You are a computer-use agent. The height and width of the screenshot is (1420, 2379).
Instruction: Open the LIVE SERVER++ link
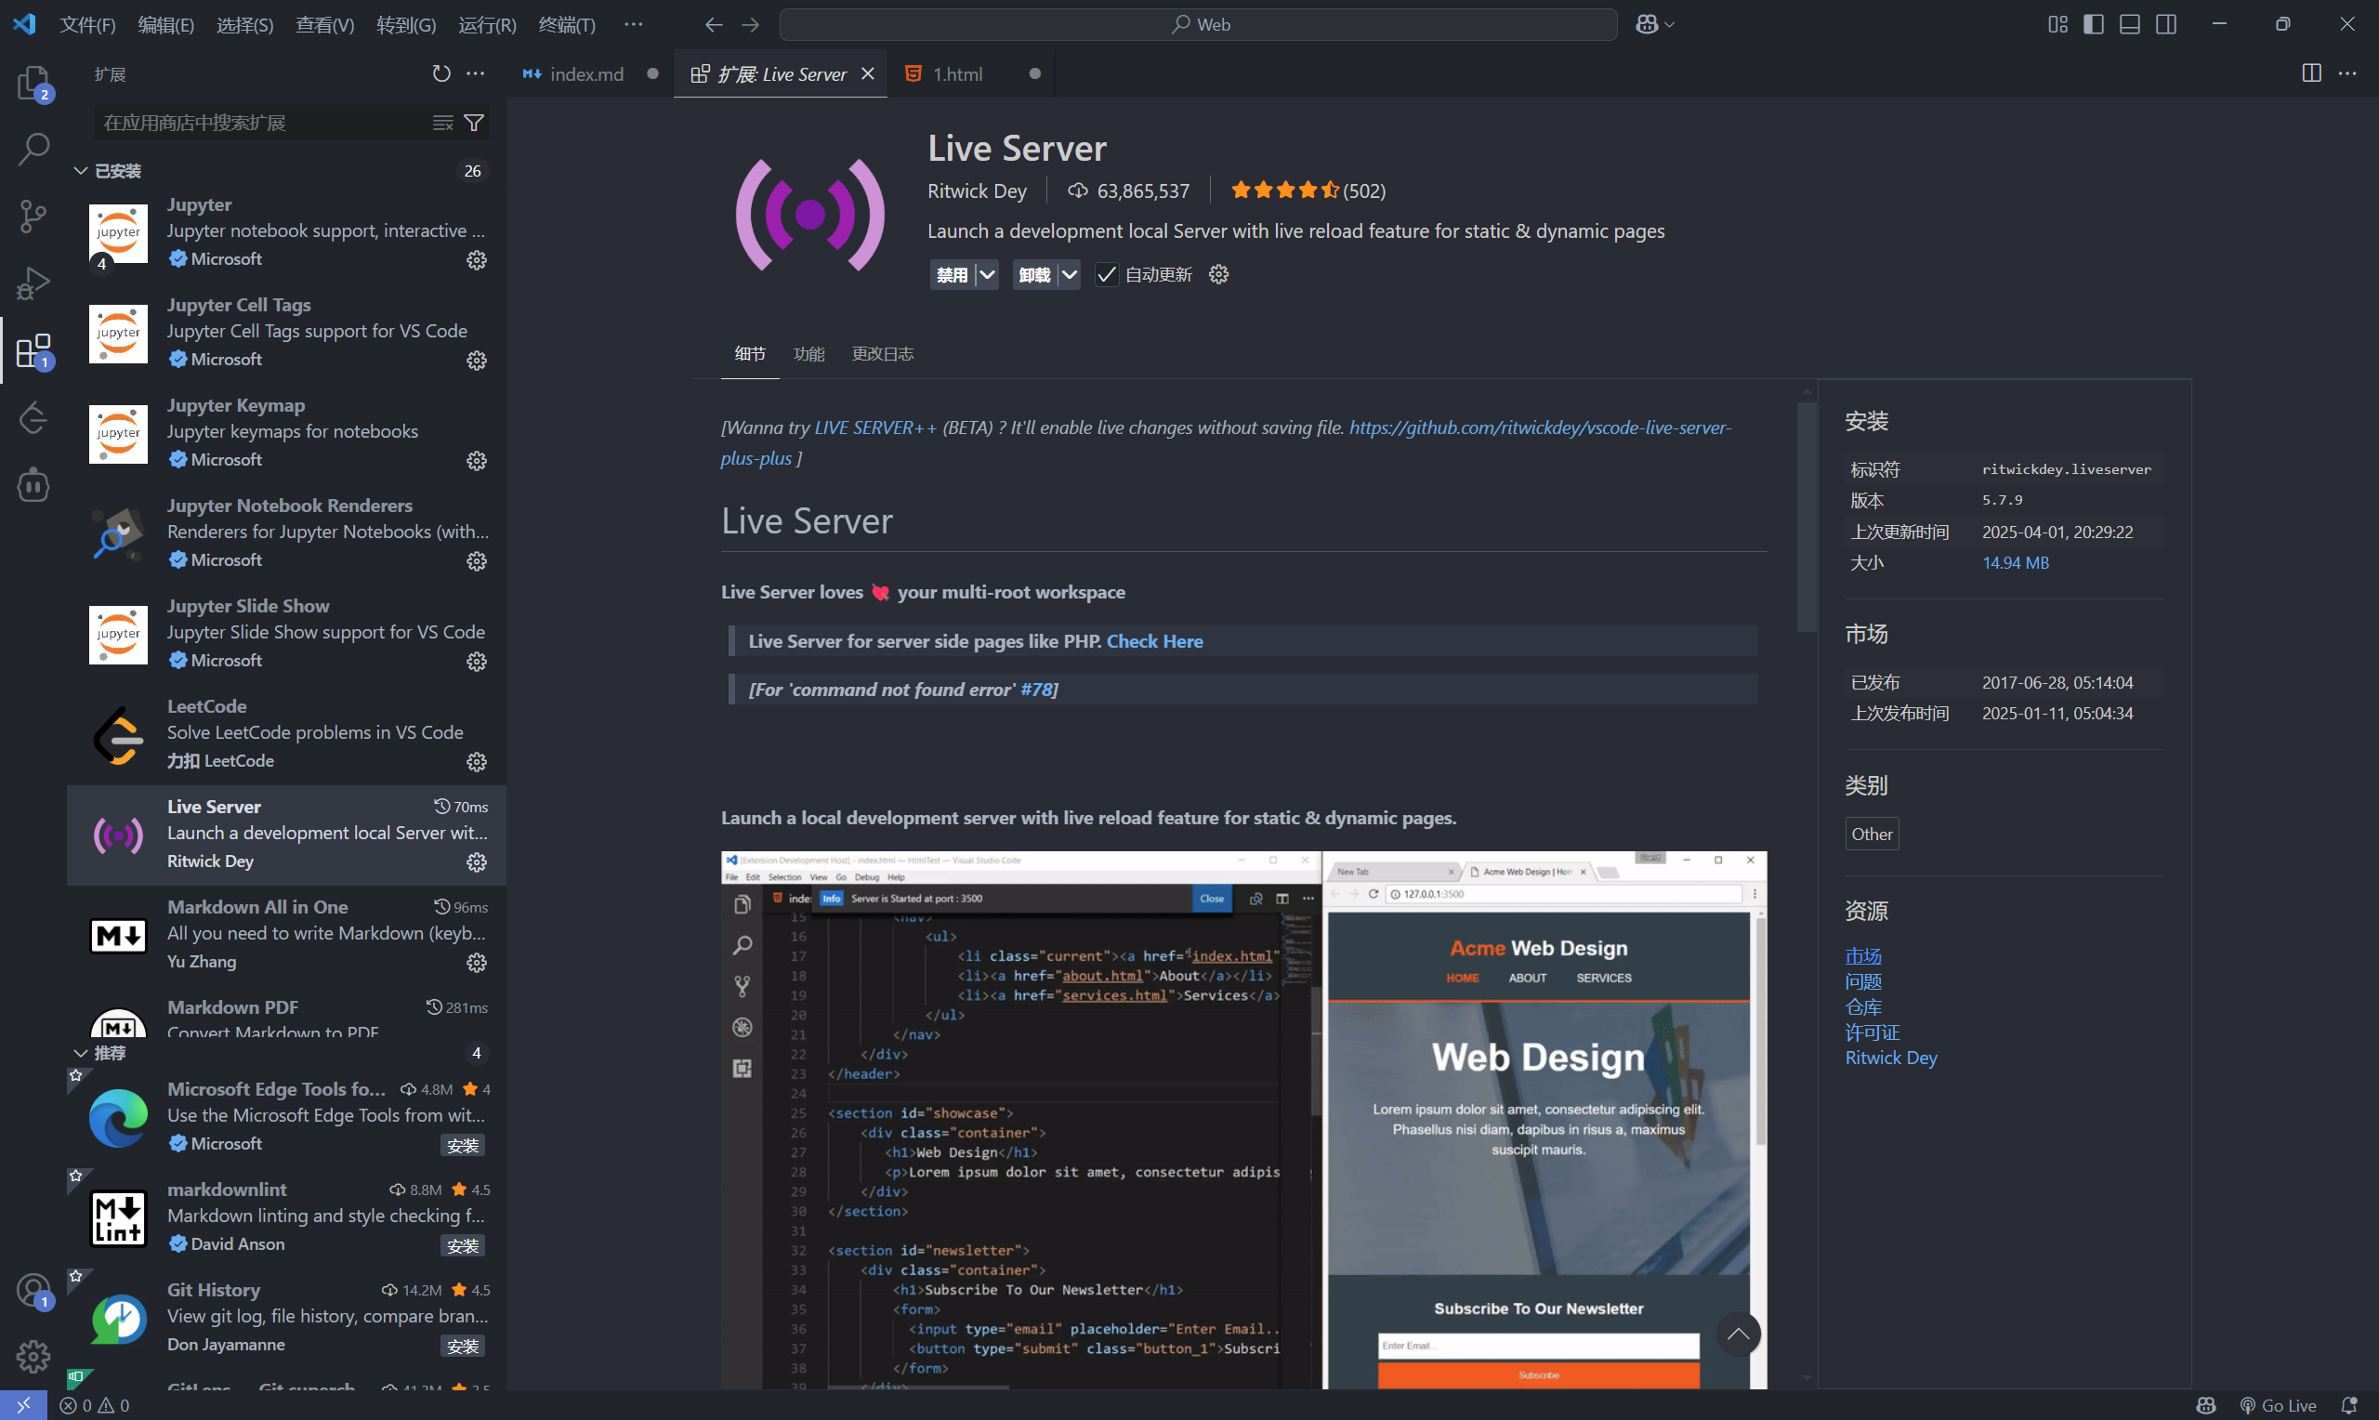[875, 427]
